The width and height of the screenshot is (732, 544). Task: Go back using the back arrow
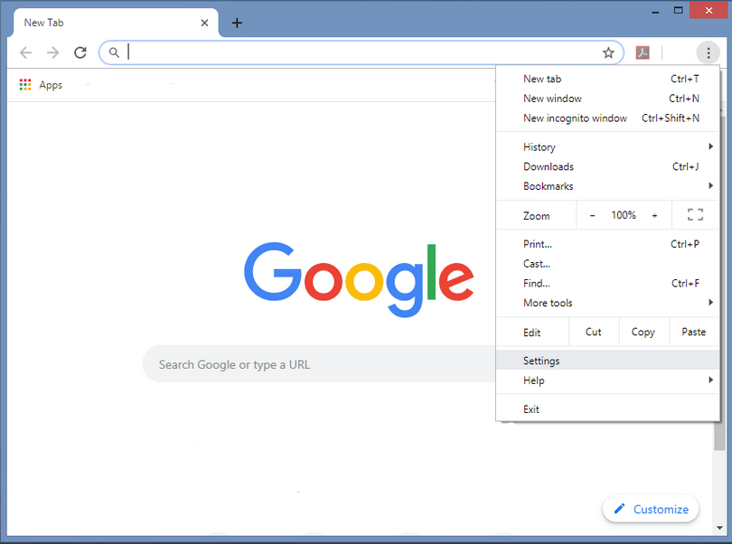point(25,52)
